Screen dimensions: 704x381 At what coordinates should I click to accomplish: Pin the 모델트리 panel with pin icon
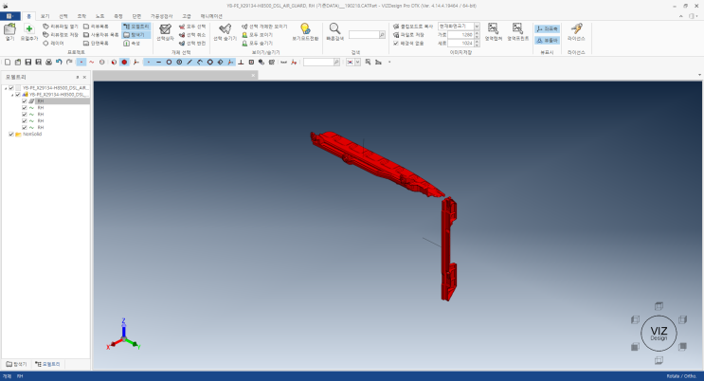click(x=78, y=78)
